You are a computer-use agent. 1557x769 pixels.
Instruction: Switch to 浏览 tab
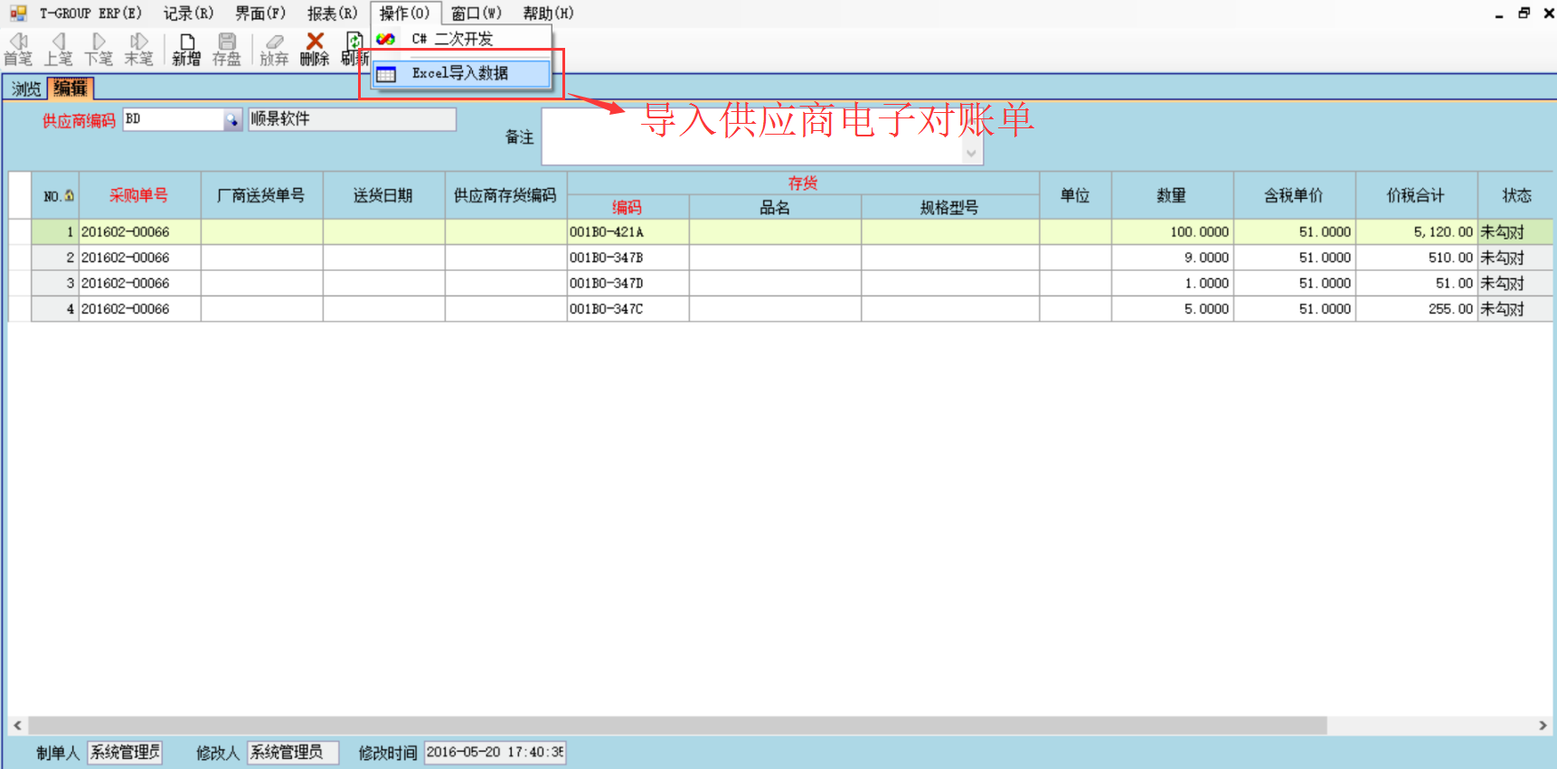[x=26, y=88]
